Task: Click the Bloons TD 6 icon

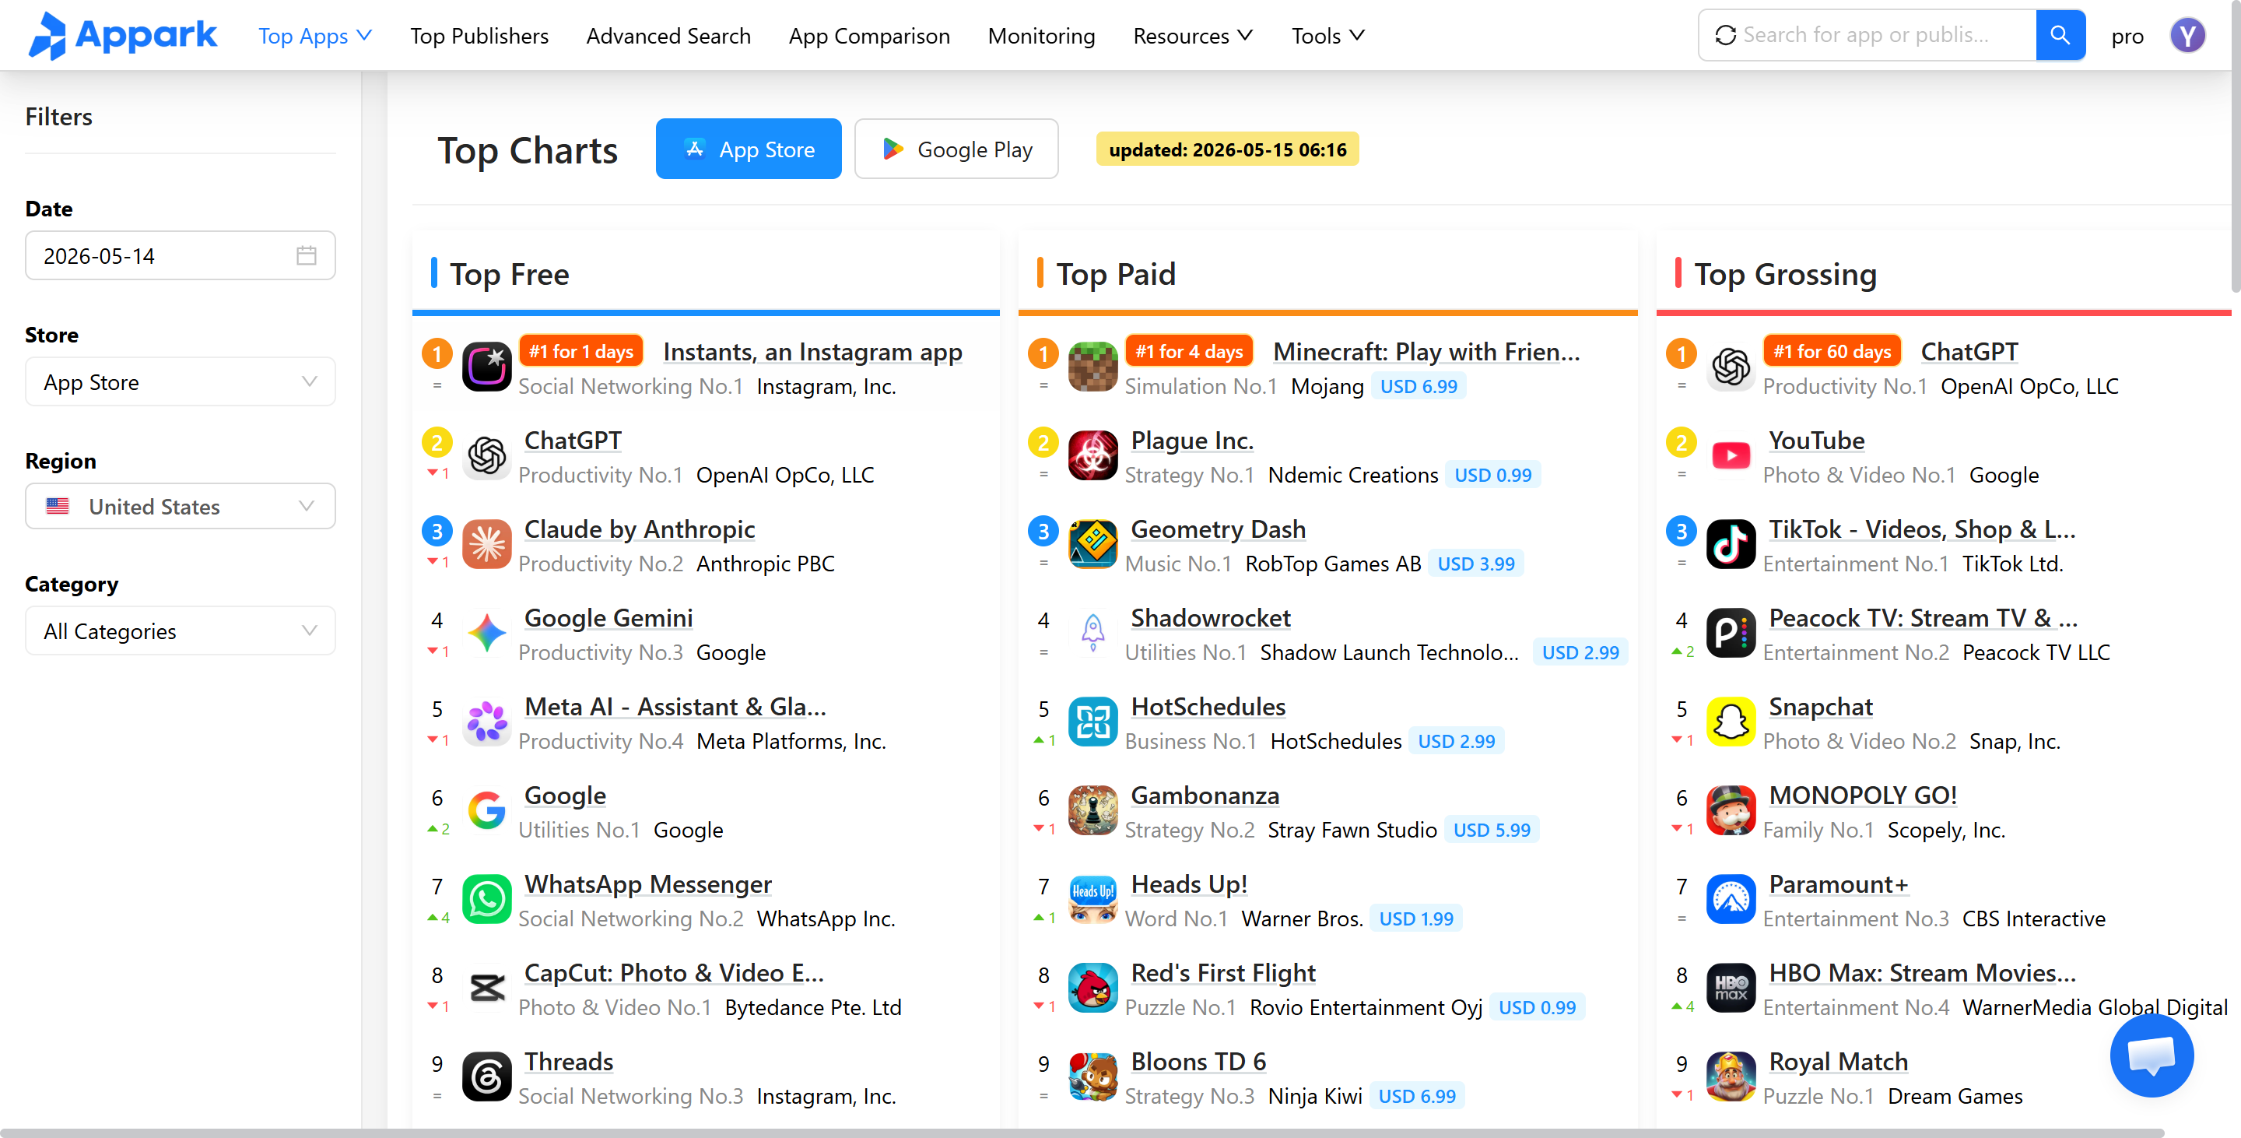Action: click(1092, 1077)
